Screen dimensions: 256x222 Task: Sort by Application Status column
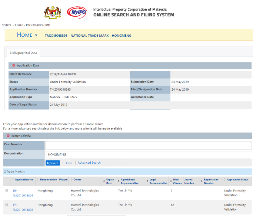(236, 179)
